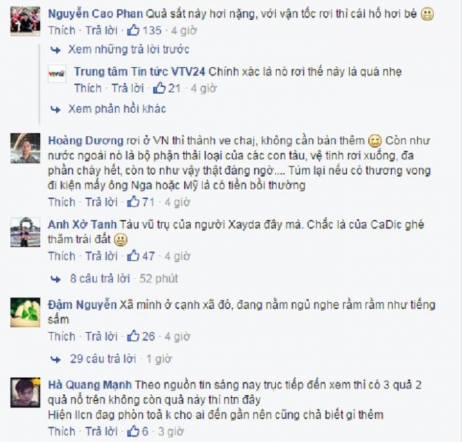Click thumbs-up icon showing 71 likes
This screenshot has height=442, width=462.
pos(133,202)
